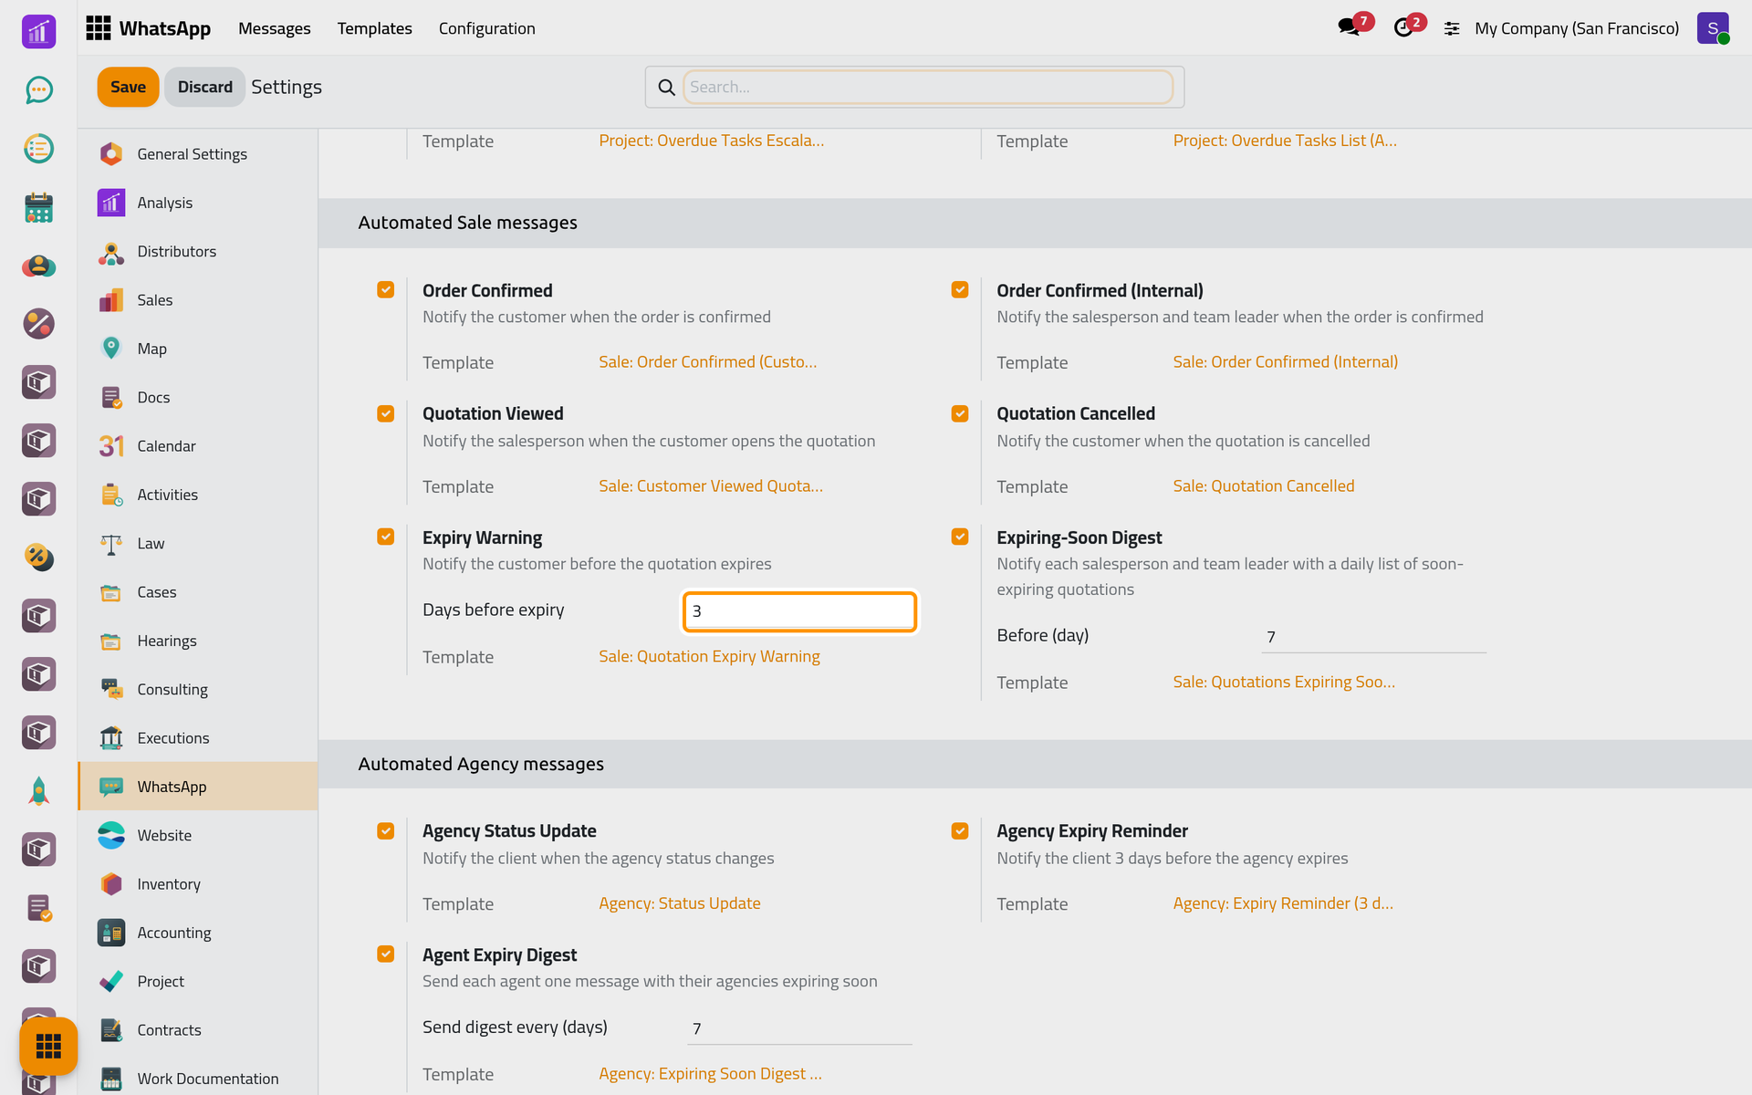Focus the Days before expiry input
The height and width of the screenshot is (1095, 1752).
pos(799,611)
